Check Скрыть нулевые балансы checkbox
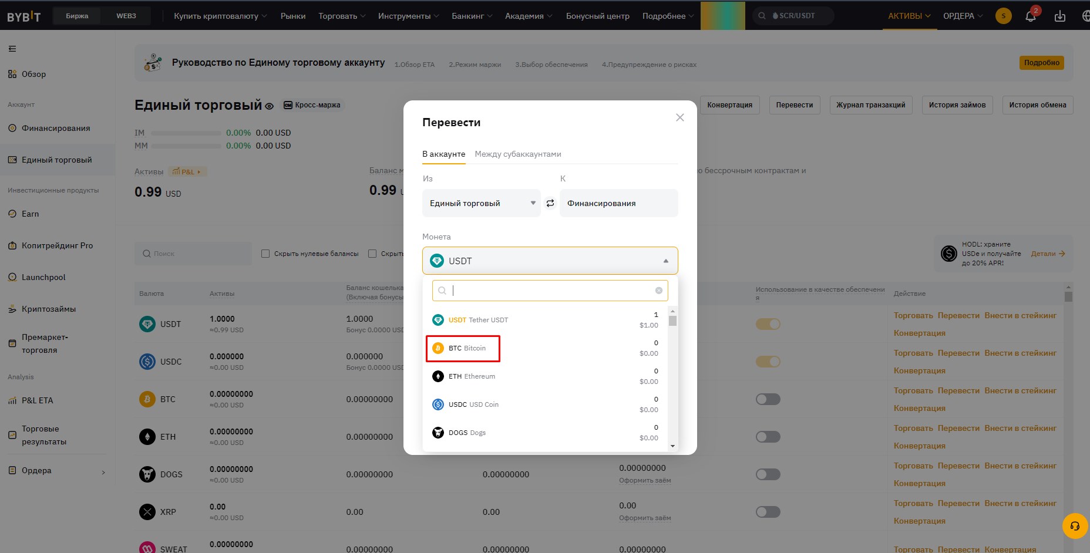 (x=265, y=254)
